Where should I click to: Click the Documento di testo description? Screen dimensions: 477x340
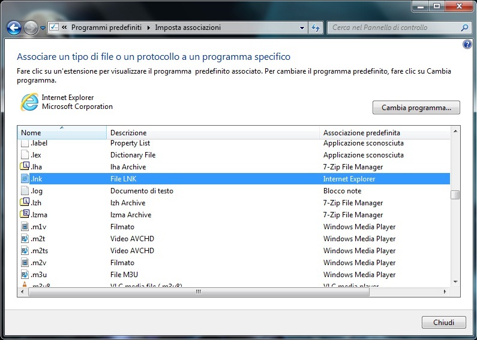coord(142,190)
